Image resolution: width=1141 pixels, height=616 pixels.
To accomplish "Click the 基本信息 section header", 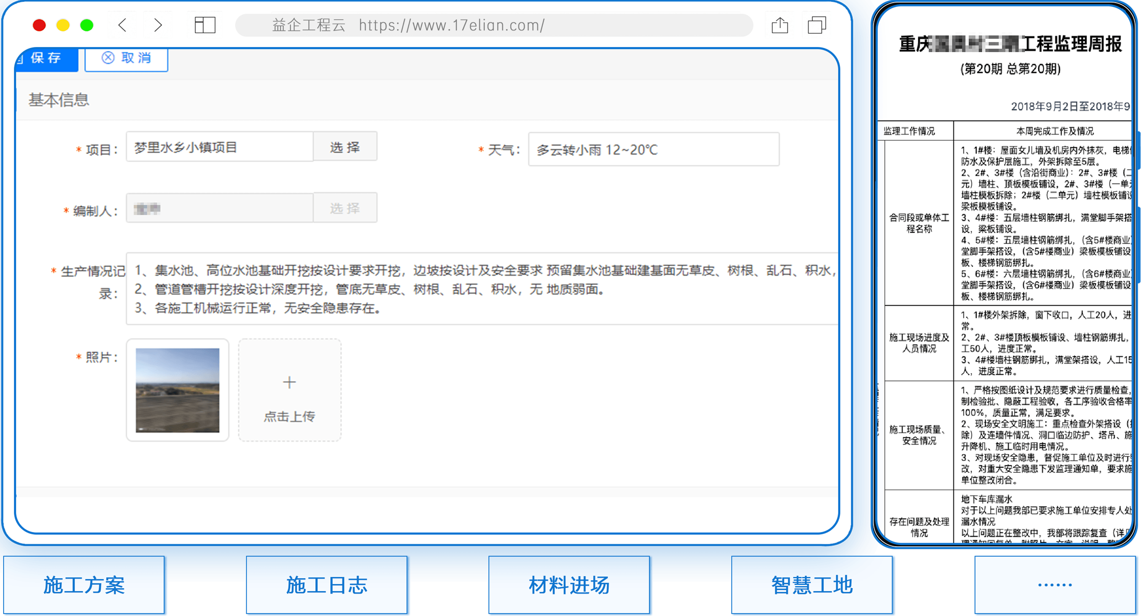I will (x=59, y=100).
